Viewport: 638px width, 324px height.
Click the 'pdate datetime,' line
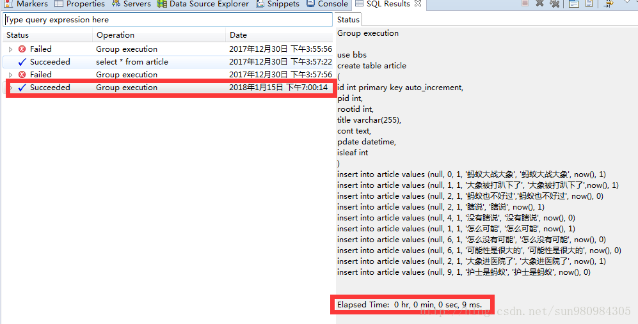point(367,142)
